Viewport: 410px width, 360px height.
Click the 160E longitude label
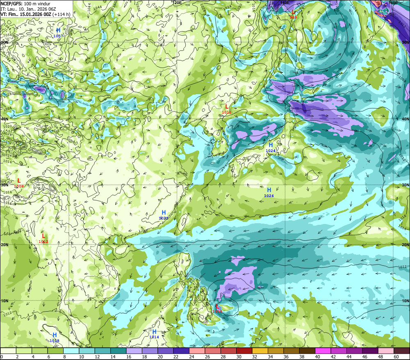(393, 2)
